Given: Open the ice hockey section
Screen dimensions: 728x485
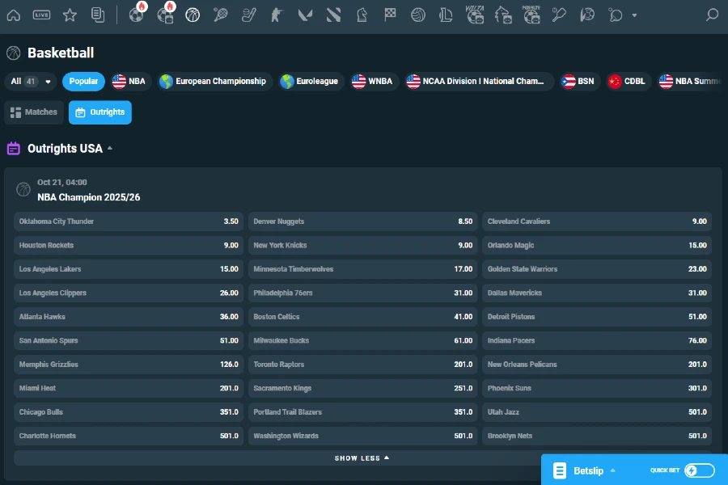Looking at the screenshot, I should (248, 15).
